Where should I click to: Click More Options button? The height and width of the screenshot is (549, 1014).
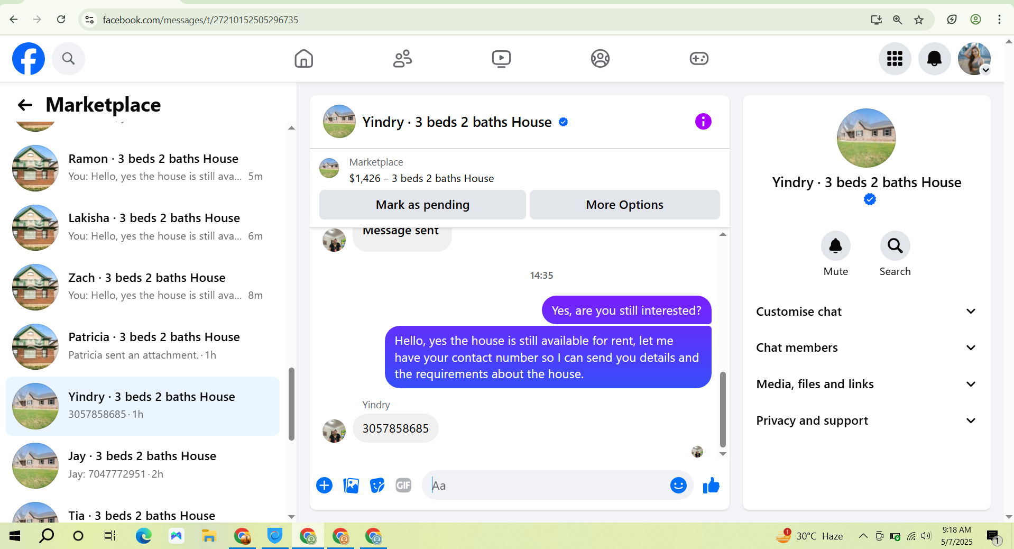(624, 205)
